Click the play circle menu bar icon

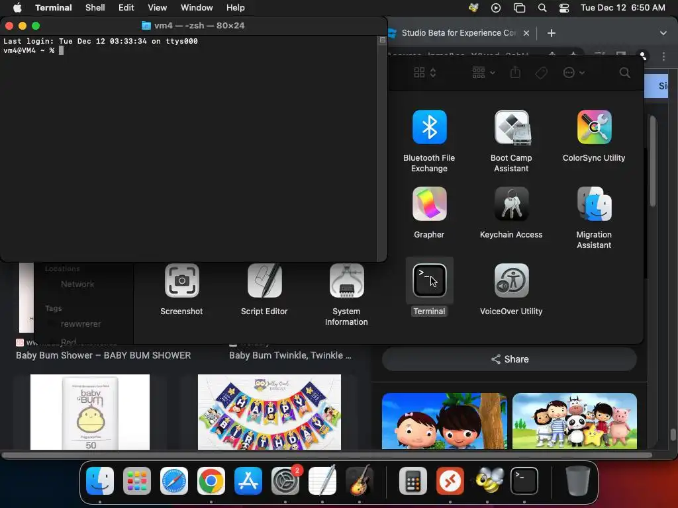pos(496,8)
